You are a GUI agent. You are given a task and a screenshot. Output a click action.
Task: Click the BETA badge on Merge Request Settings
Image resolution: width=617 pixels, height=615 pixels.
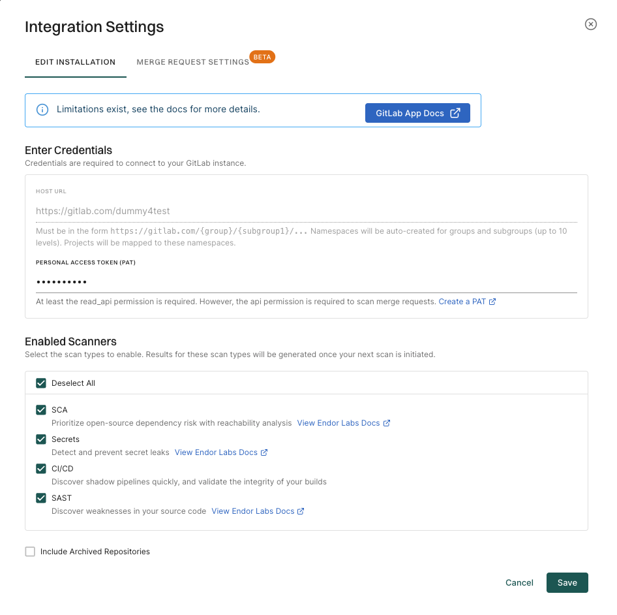262,57
